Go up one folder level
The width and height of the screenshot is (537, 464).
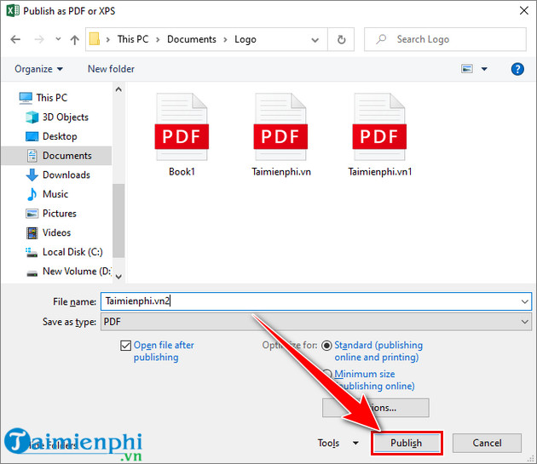click(x=75, y=40)
